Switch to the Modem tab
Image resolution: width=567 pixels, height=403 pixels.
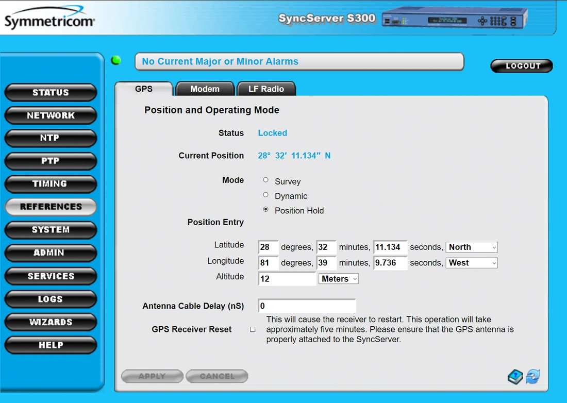[205, 89]
